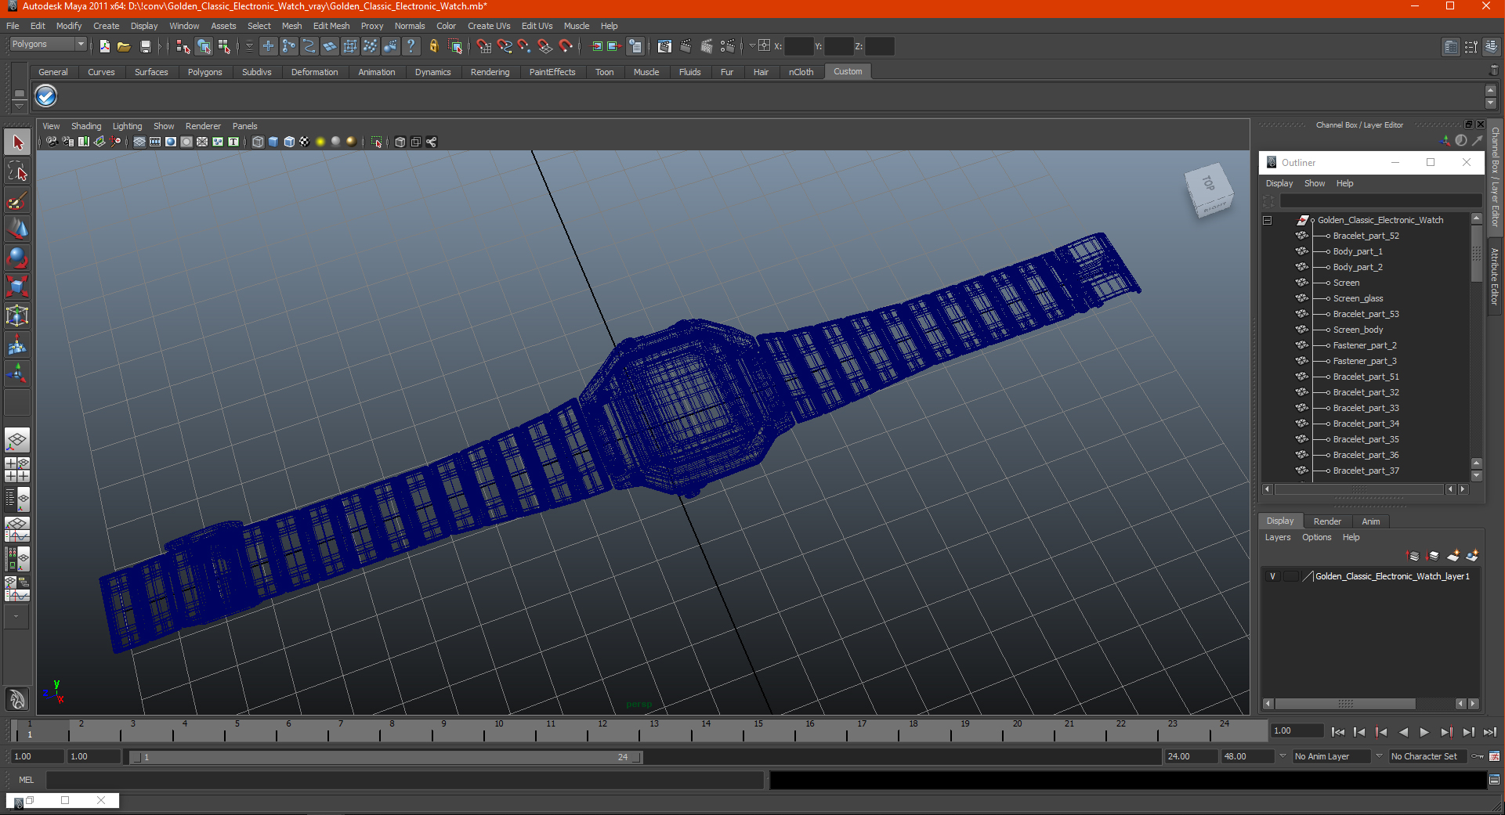
Task: Expand the toolbox layout options arrow
Action: 16,616
